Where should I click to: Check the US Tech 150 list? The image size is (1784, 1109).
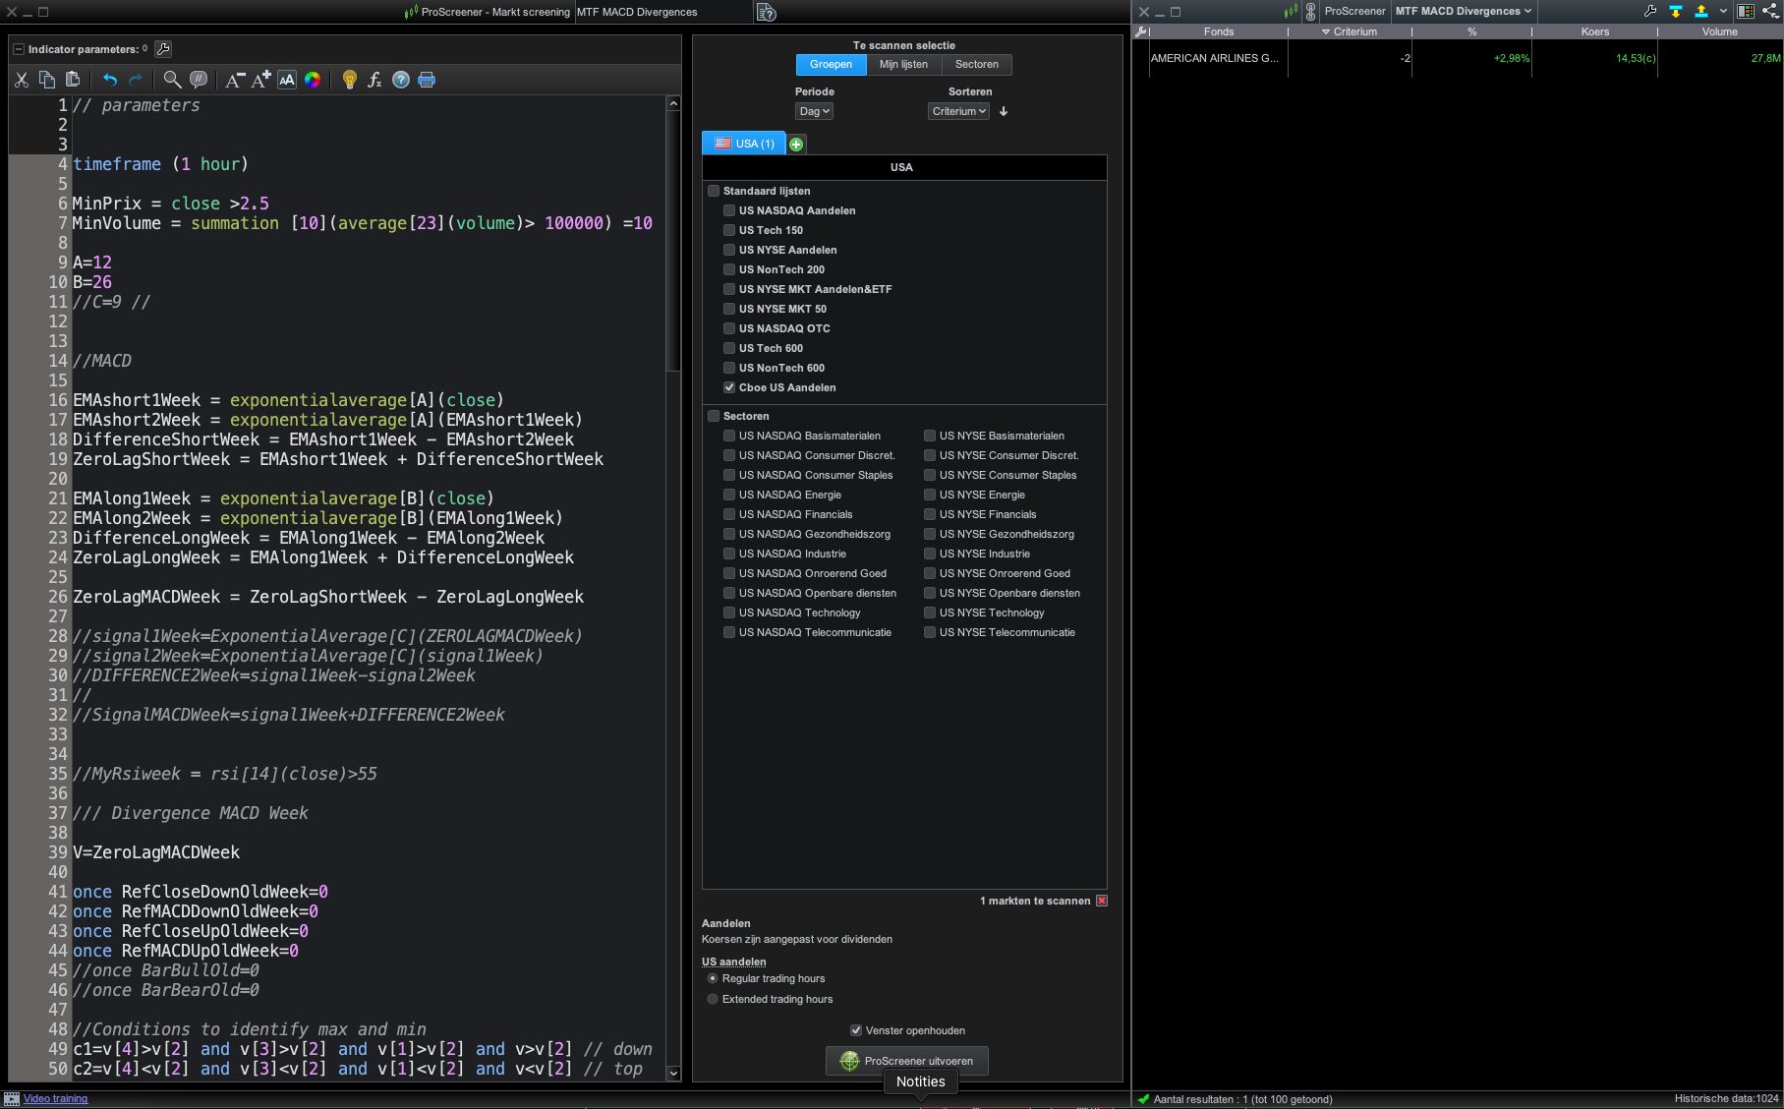pyautogui.click(x=729, y=230)
